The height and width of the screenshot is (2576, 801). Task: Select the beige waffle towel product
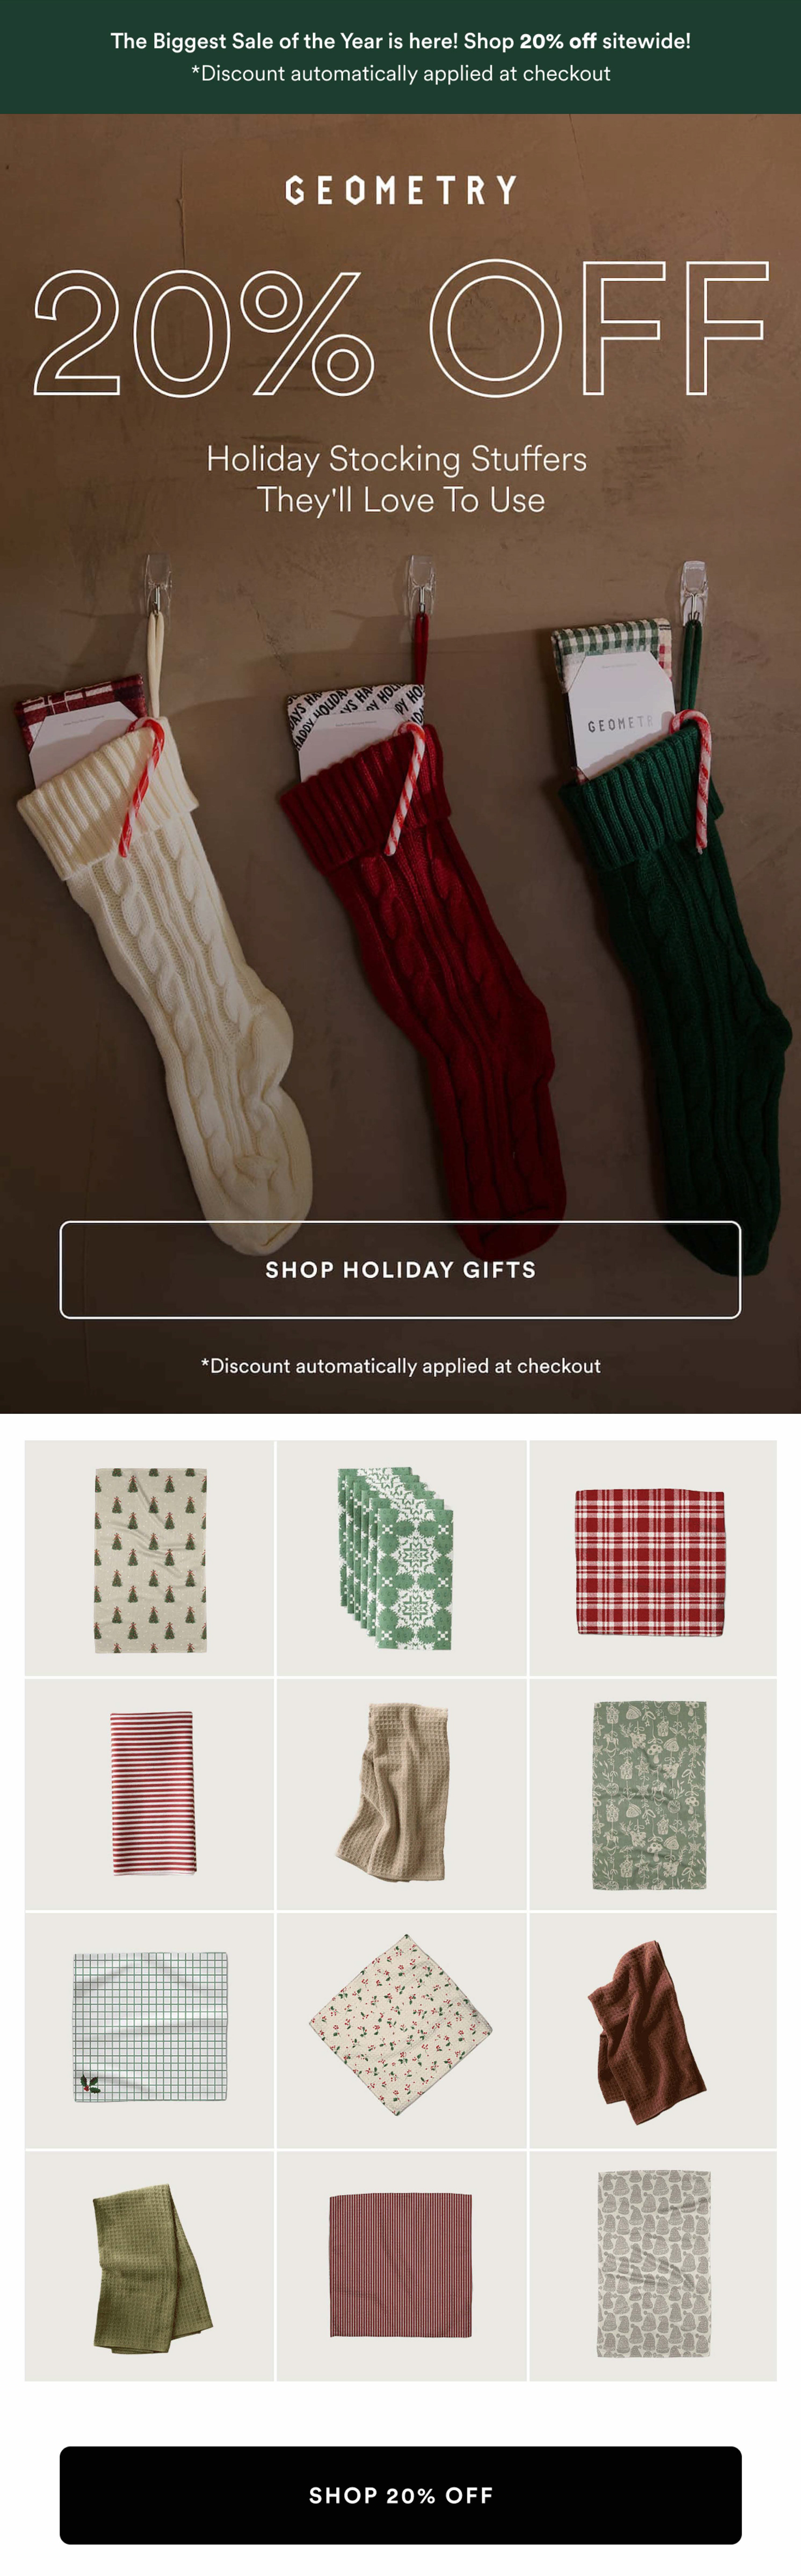coord(400,1794)
